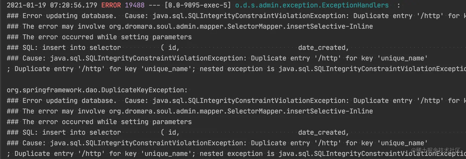Click "SQL: insert into selector" under DuplicateKeyException
The image size is (466, 159).
pos(81,132)
